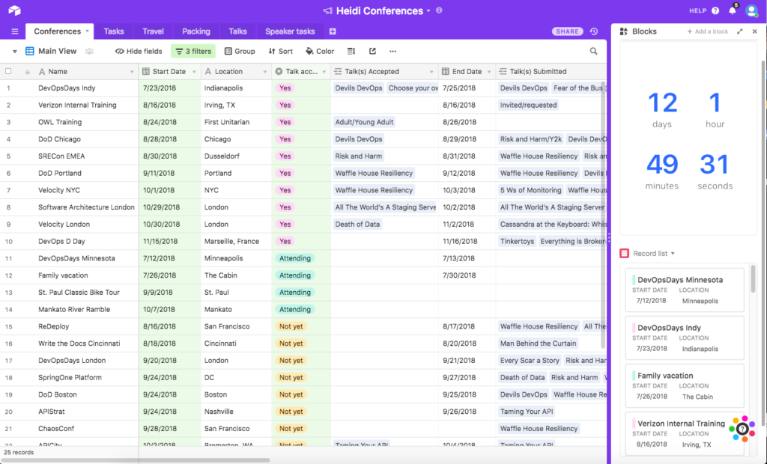The height and width of the screenshot is (464, 767).
Task: Click the Start Date field type icon
Action: (146, 71)
